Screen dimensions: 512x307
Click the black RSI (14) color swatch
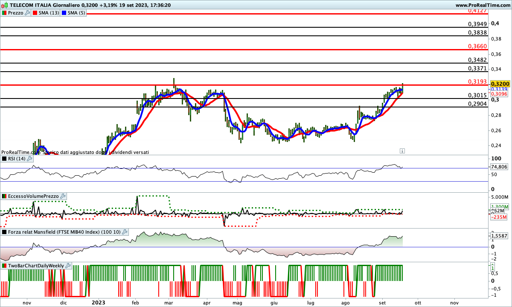pyautogui.click(x=5, y=159)
